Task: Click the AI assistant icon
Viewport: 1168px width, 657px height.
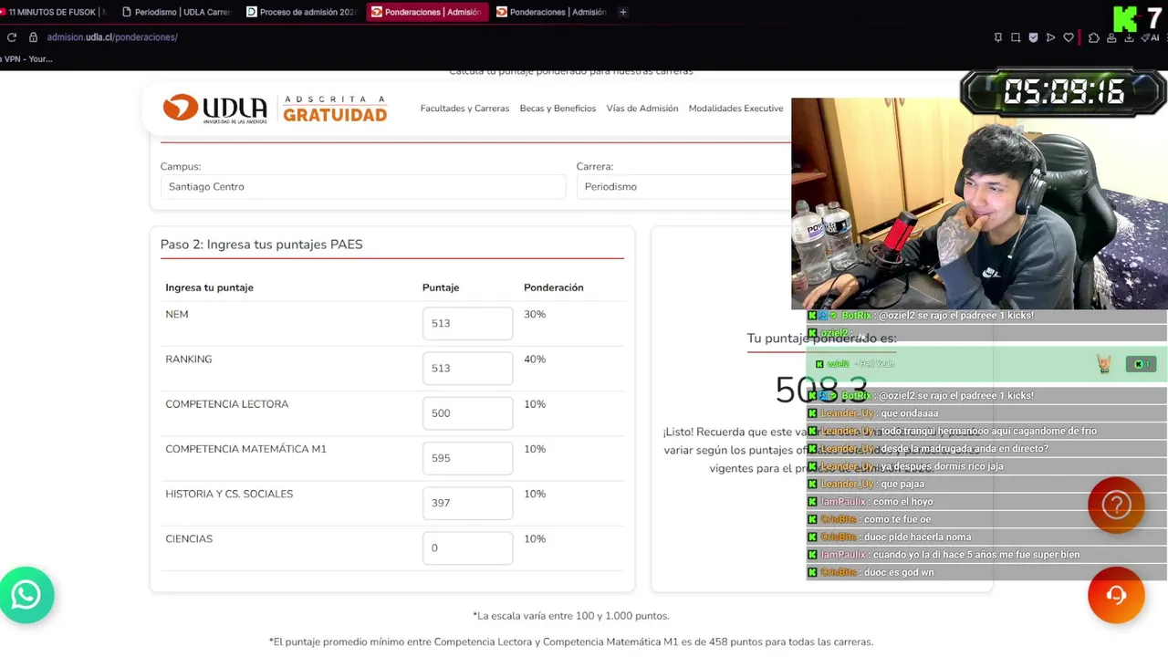Action: coord(1150,37)
